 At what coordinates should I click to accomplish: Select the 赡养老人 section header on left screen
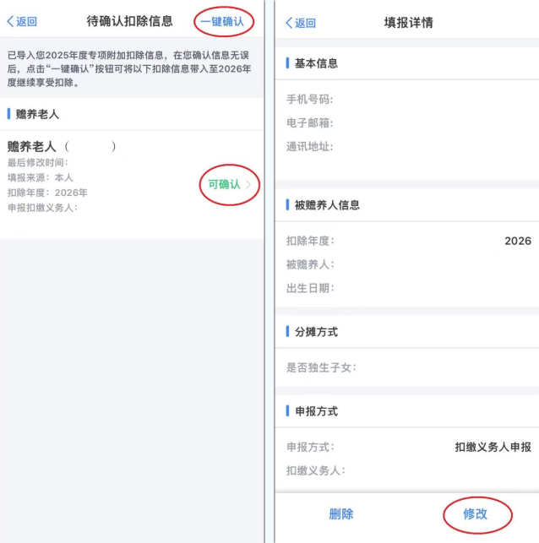point(37,113)
